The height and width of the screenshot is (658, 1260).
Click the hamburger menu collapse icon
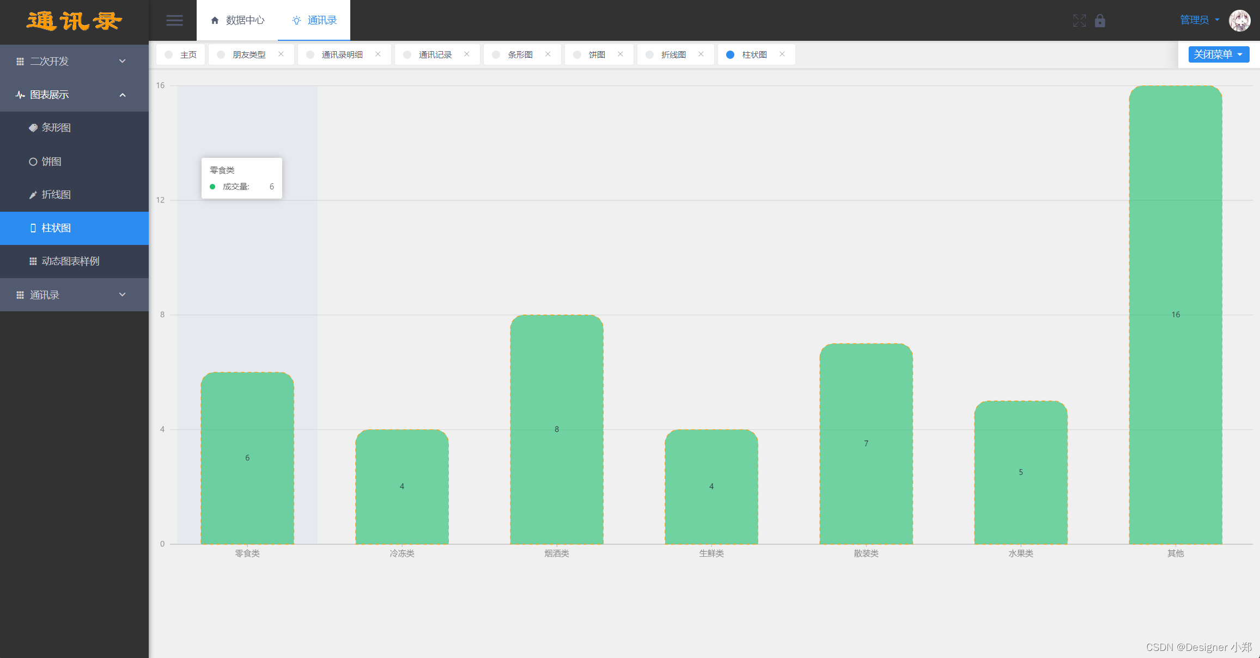click(x=174, y=21)
